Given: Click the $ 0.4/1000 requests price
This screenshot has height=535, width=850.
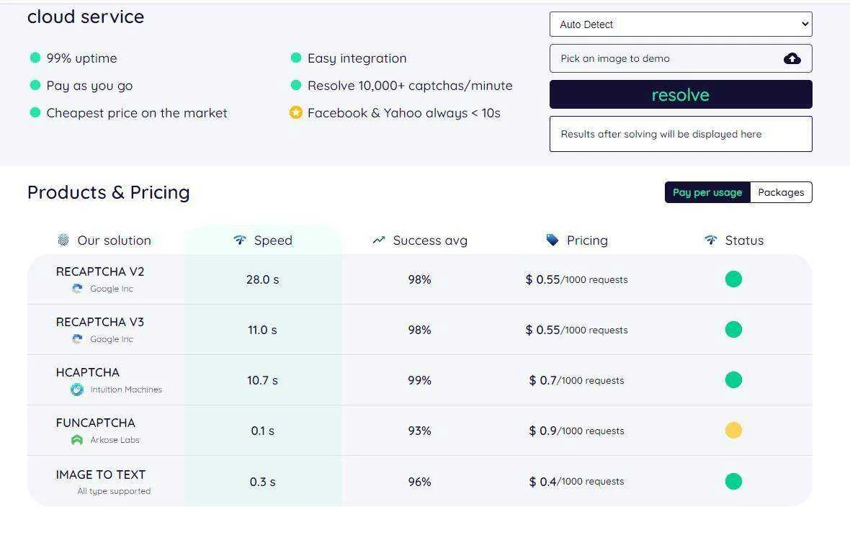Looking at the screenshot, I should [577, 482].
